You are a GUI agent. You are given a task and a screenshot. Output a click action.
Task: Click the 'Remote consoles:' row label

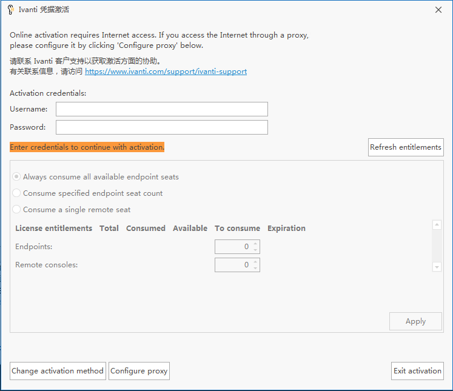pos(47,265)
